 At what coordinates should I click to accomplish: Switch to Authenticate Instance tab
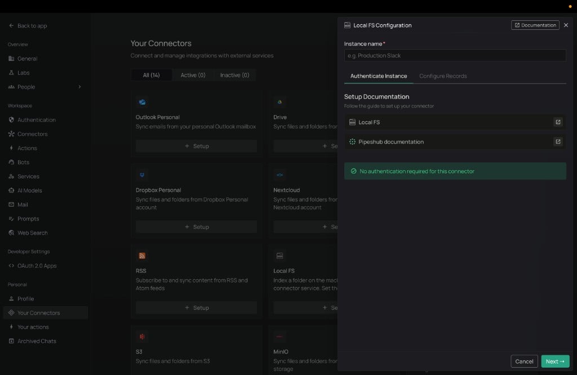pos(379,76)
